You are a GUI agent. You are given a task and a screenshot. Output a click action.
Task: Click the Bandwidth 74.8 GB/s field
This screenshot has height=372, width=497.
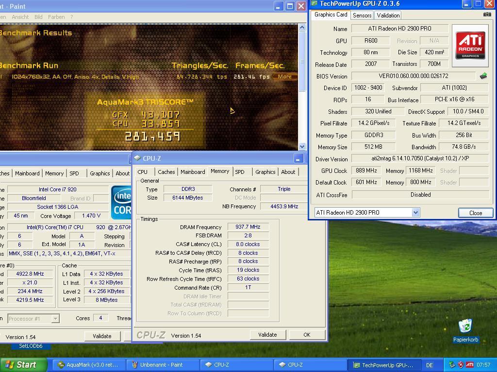464,147
